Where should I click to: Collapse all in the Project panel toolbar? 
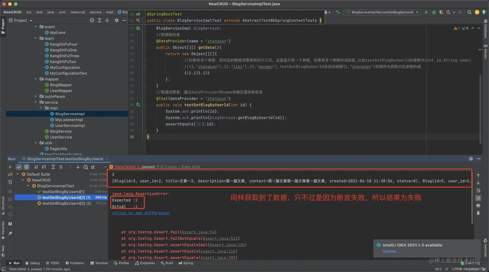coord(107,20)
